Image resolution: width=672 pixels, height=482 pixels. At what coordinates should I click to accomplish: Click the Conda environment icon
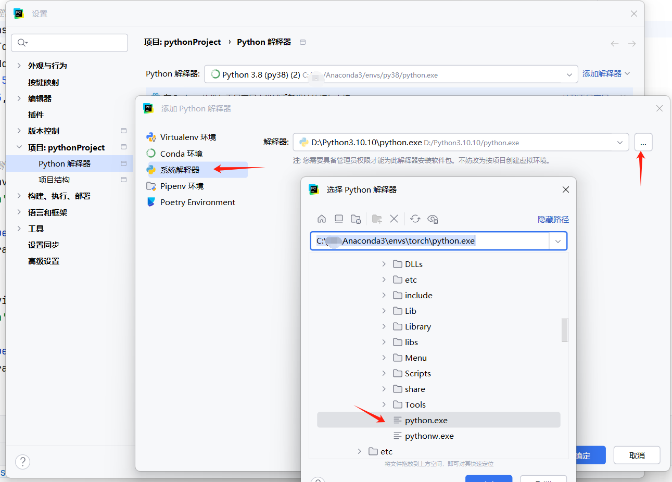tap(151, 153)
